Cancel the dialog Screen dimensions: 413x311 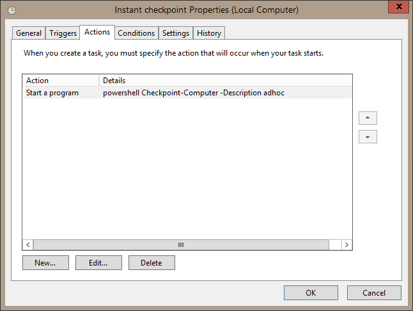pyautogui.click(x=374, y=292)
